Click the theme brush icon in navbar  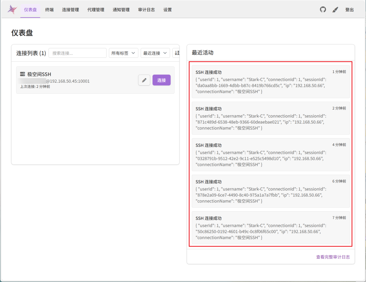click(x=335, y=10)
